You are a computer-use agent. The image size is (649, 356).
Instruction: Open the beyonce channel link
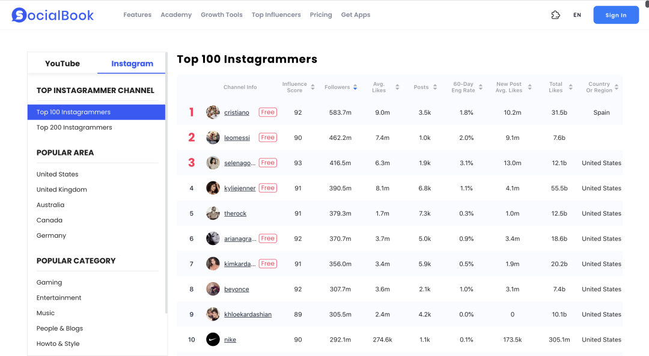click(x=237, y=289)
